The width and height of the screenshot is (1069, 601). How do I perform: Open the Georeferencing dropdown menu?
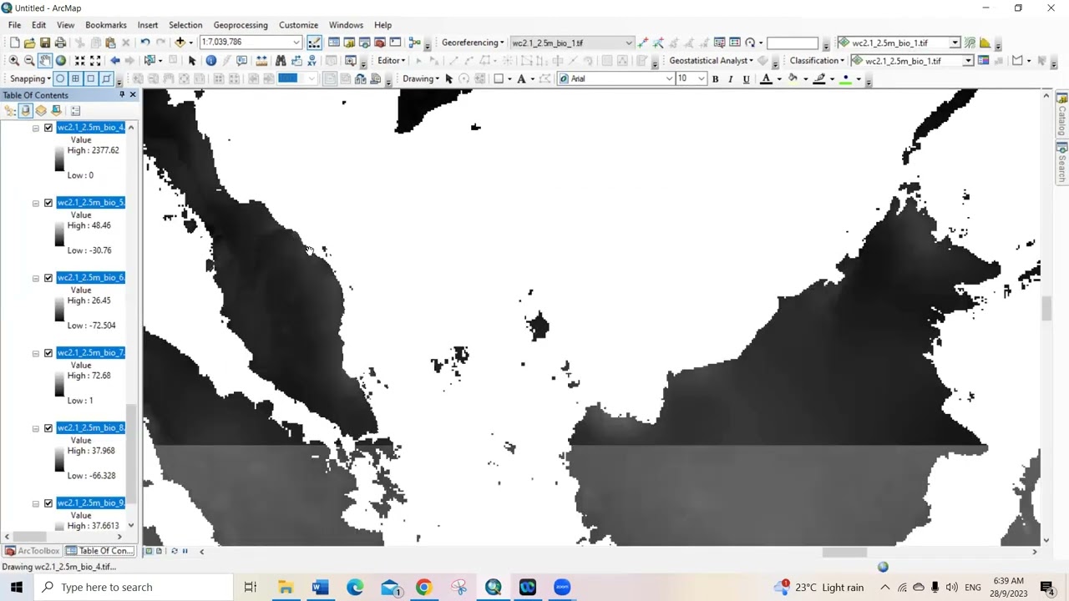point(473,43)
